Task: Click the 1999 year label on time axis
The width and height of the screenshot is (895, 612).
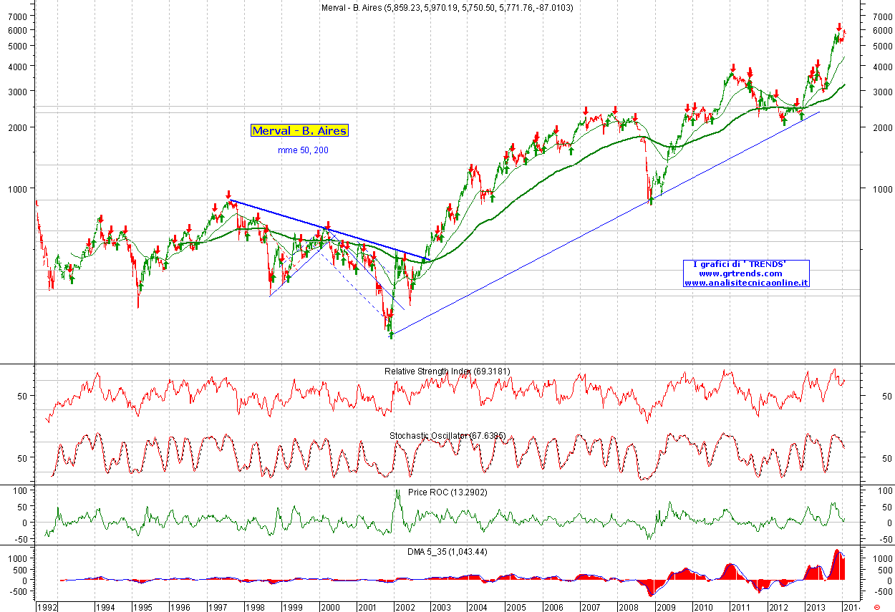Action: tap(292, 607)
